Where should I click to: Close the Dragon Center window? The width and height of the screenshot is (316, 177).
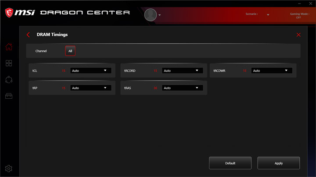[x=311, y=3]
